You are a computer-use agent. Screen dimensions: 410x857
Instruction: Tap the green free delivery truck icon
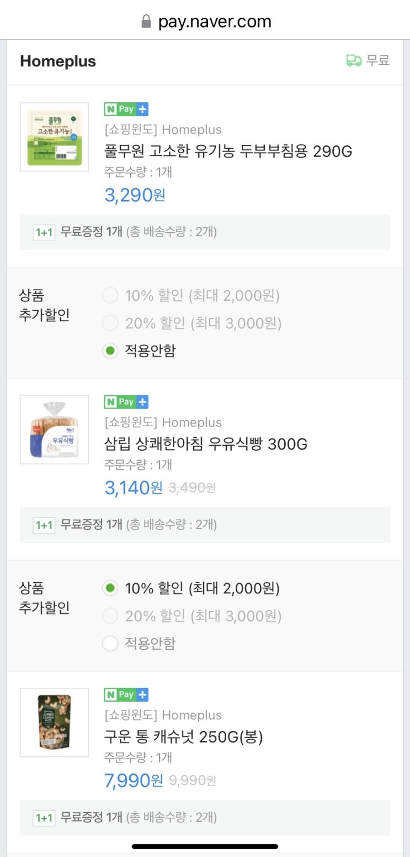coord(354,61)
